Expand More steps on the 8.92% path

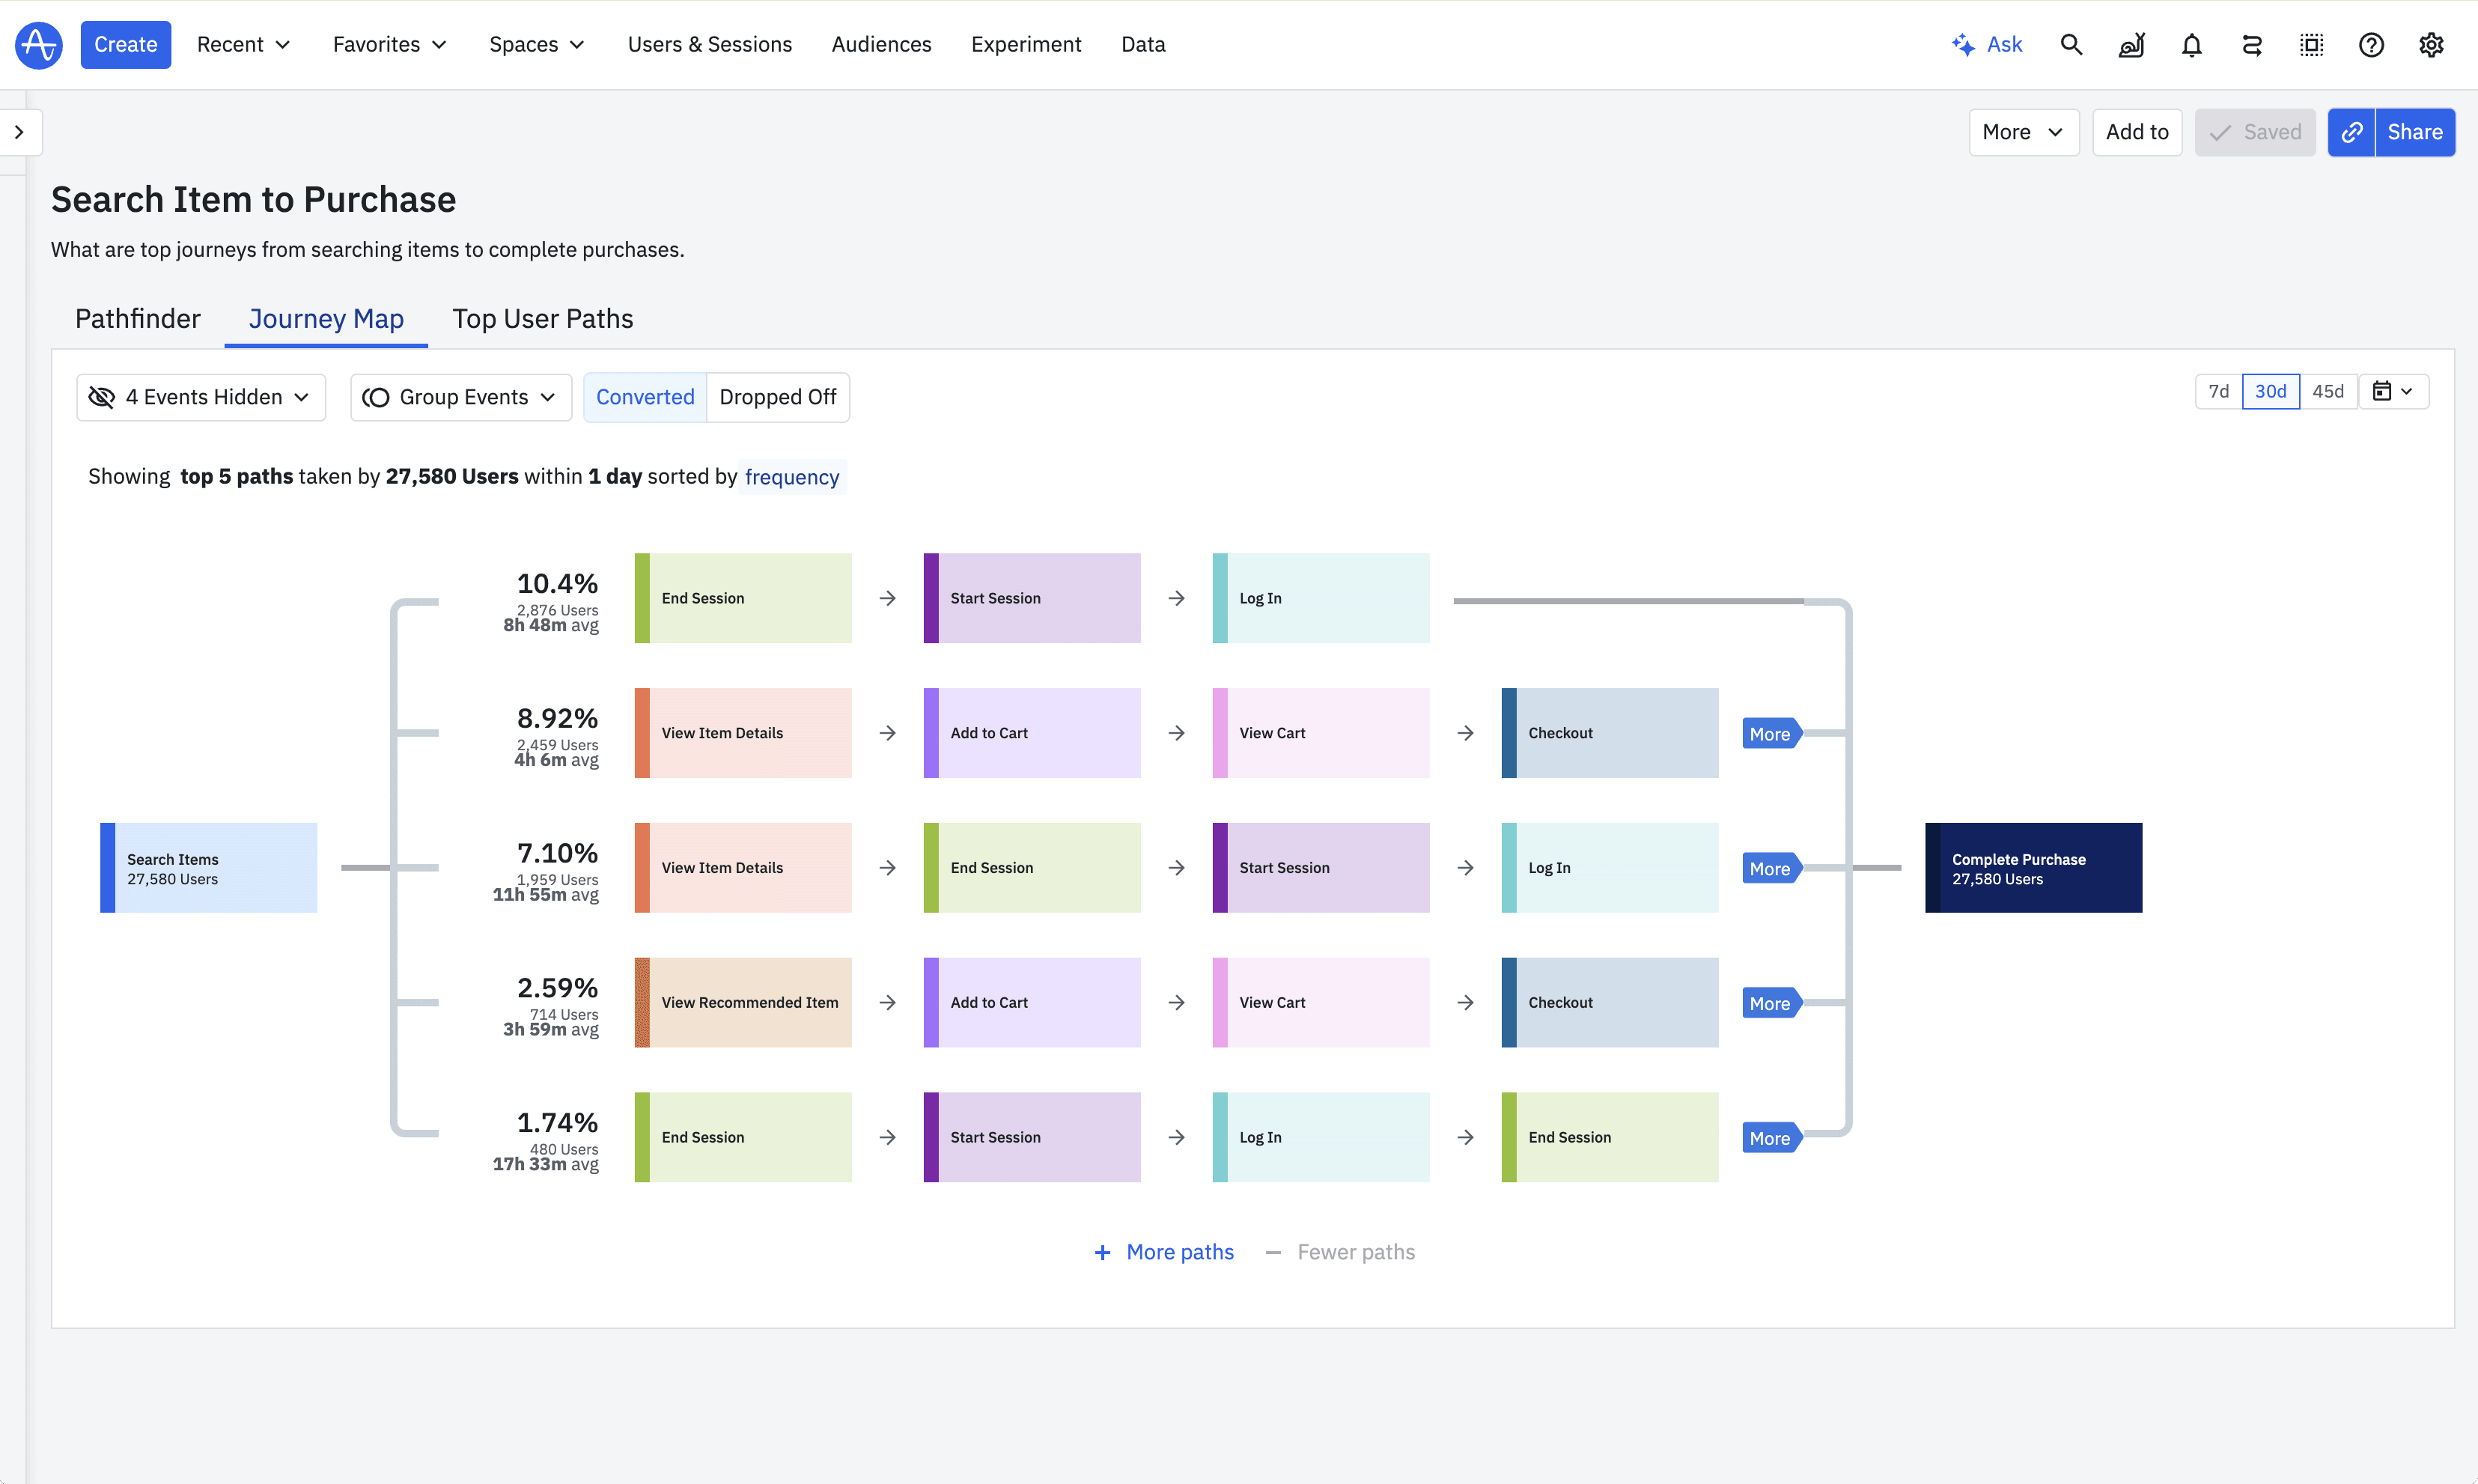coord(1771,734)
